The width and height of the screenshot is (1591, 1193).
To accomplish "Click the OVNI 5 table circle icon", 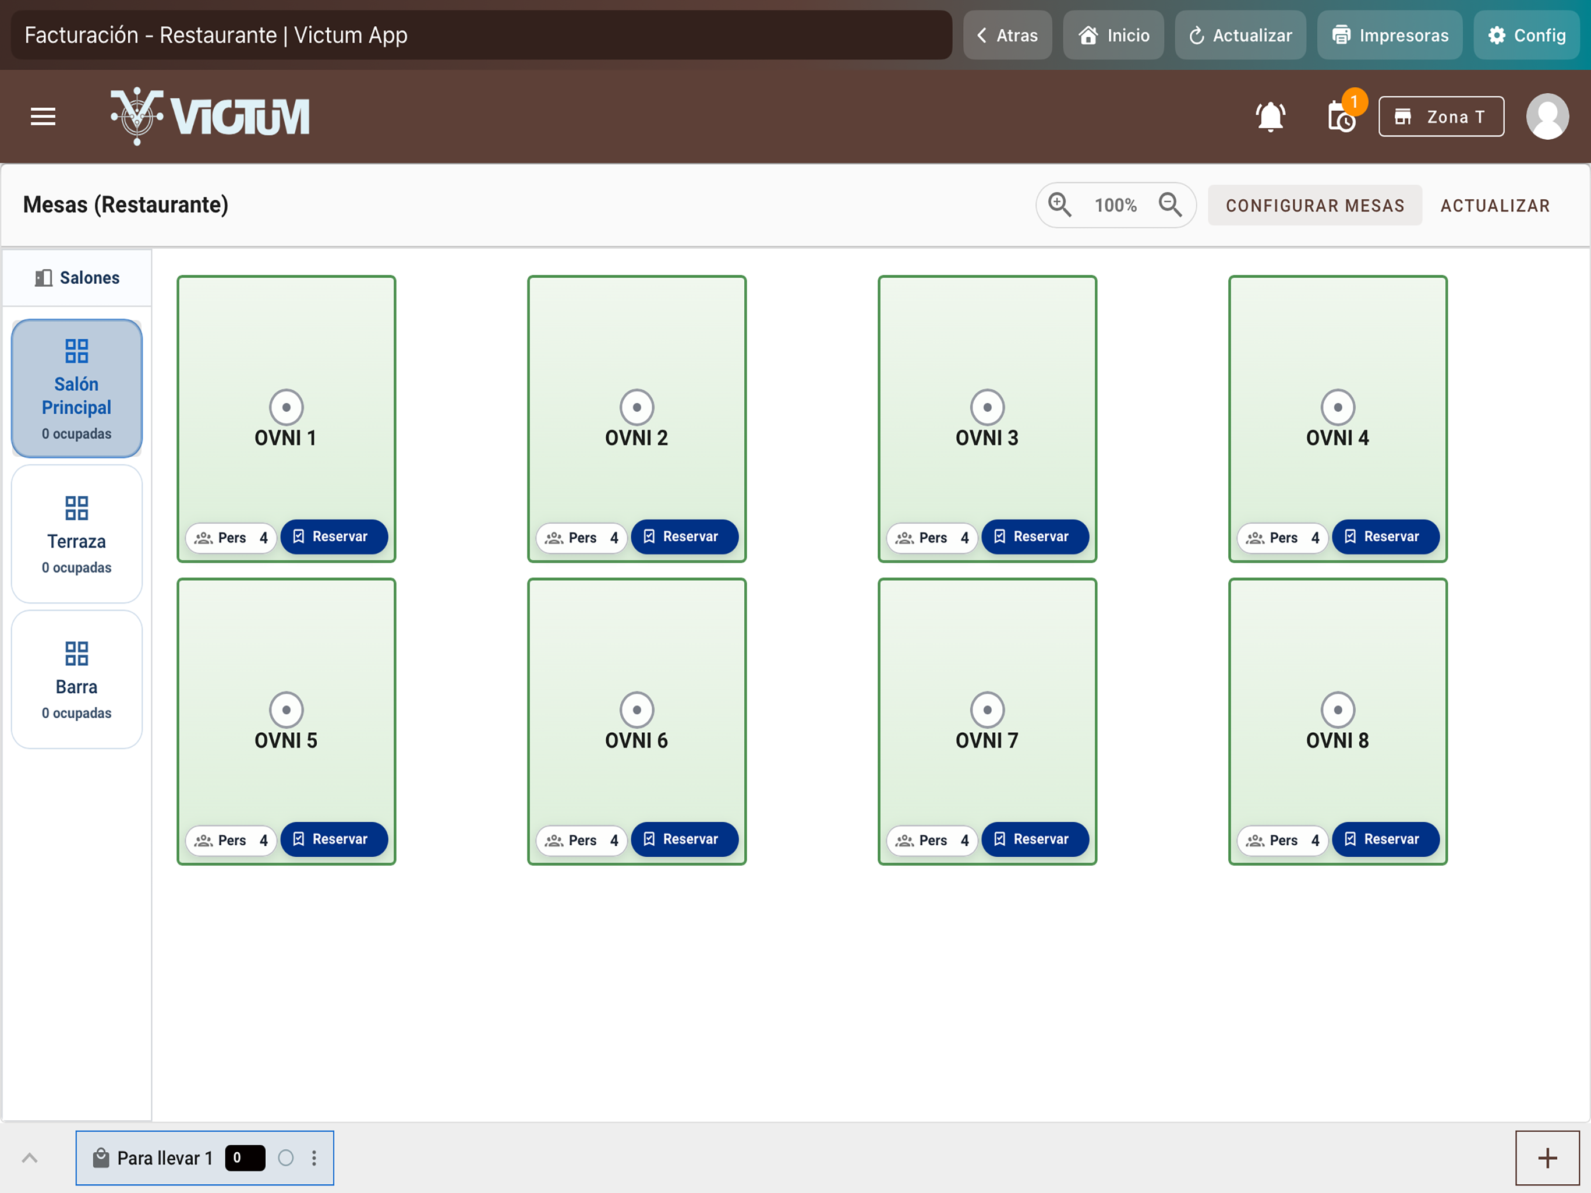I will pyautogui.click(x=287, y=710).
